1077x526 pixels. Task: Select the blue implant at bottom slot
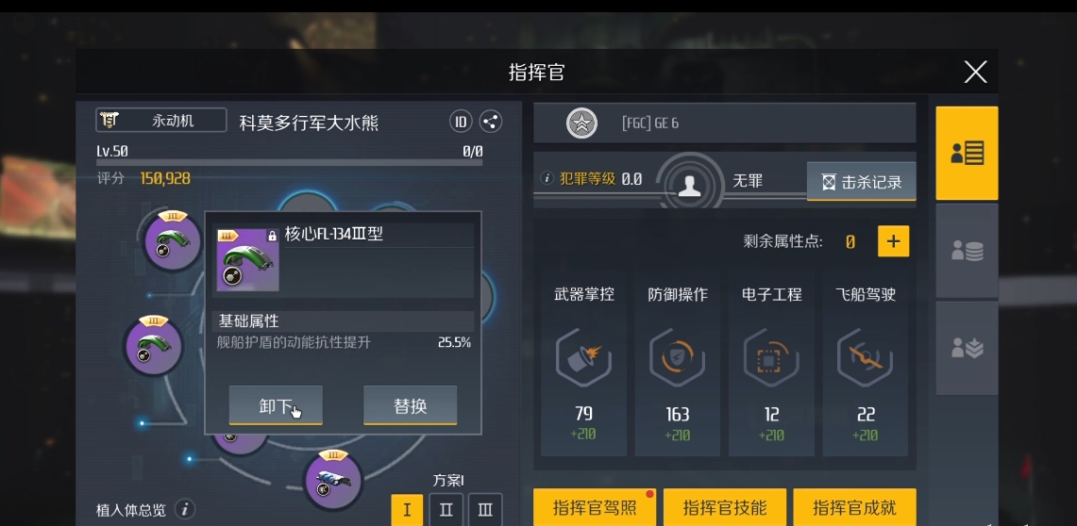click(x=333, y=480)
